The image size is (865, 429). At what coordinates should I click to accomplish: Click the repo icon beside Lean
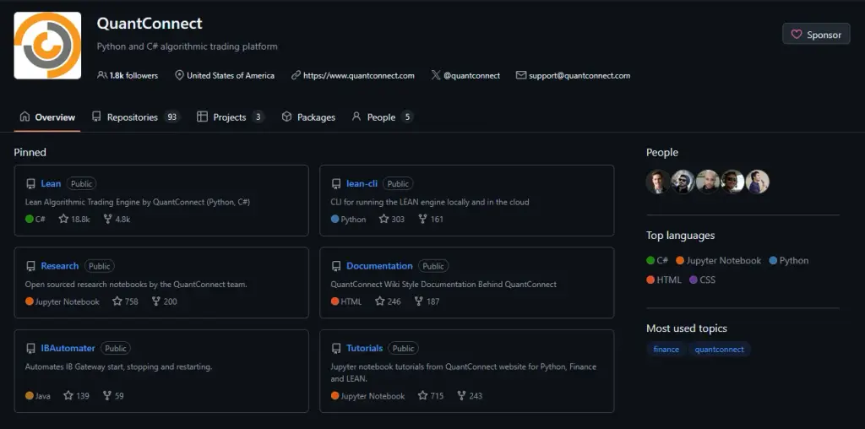click(x=31, y=183)
